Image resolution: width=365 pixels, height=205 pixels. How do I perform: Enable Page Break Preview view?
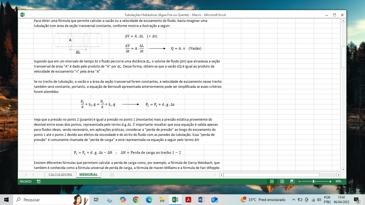(x=292, y=182)
